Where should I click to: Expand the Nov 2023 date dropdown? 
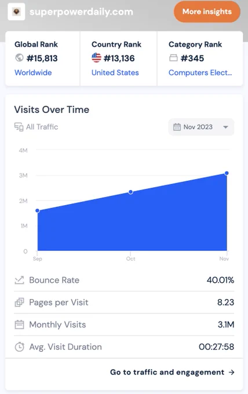tap(201, 127)
